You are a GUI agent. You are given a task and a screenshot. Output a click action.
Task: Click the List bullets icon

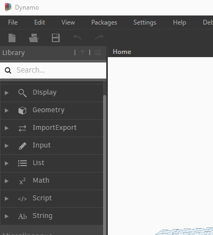click(x=22, y=163)
